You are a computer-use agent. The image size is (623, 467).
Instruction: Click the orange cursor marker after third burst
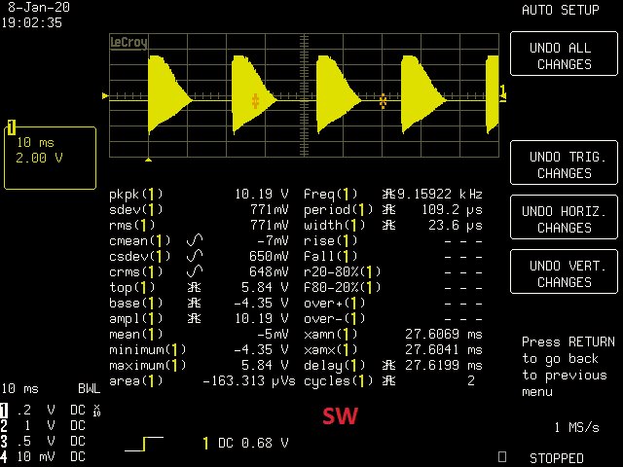(x=383, y=101)
